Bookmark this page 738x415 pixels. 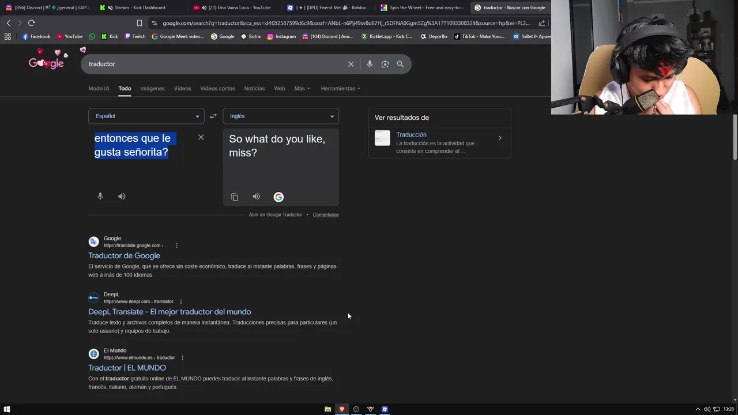coord(140,23)
